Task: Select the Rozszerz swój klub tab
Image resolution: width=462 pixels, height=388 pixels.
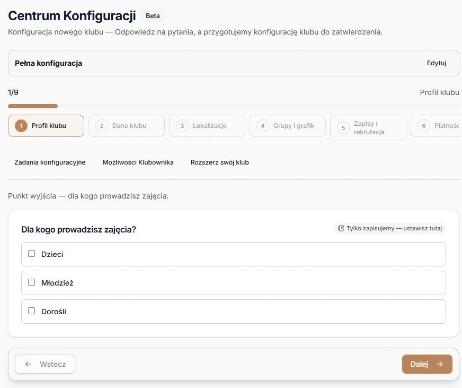Action: tap(219, 162)
